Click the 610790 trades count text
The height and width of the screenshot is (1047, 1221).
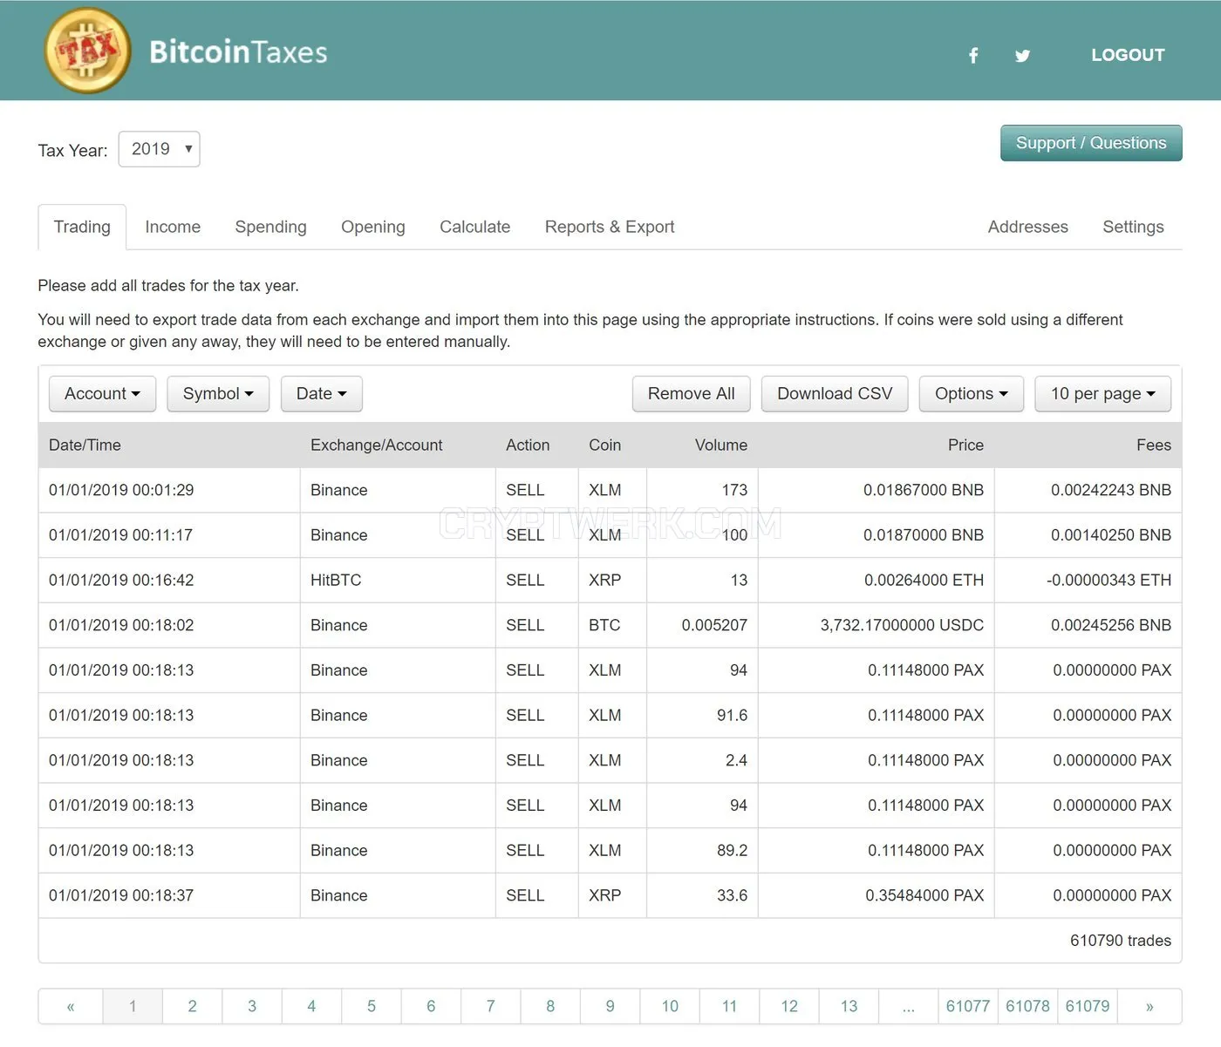[1120, 941]
